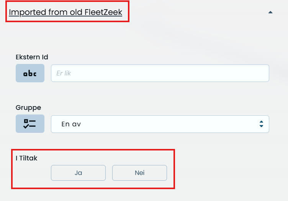Click the up arrow in Gruppe dropdown
Viewport: 288px width, 201px height.
tap(261, 122)
